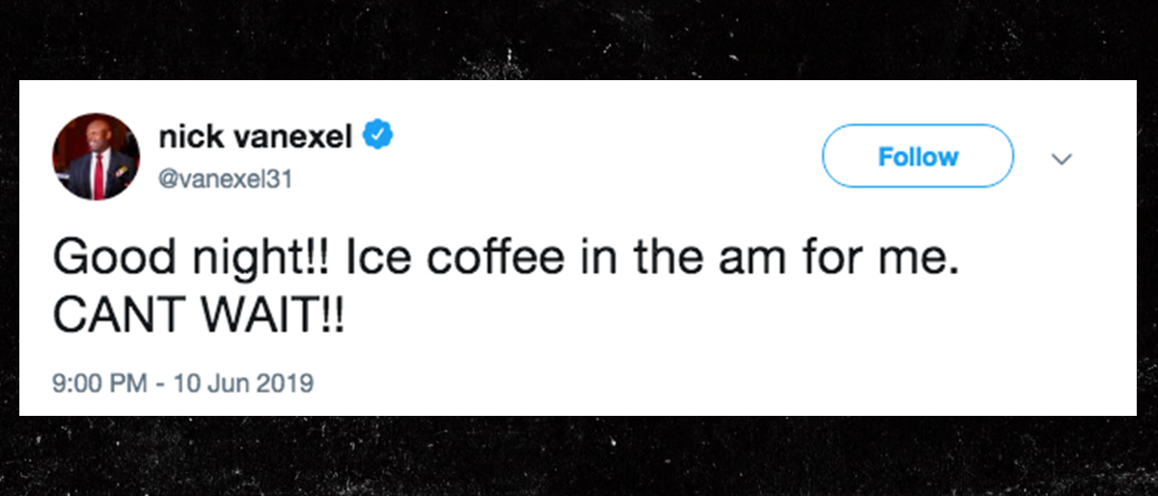1158x496 pixels.
Task: Click the 'Follow' label text inside pill
Action: (918, 156)
